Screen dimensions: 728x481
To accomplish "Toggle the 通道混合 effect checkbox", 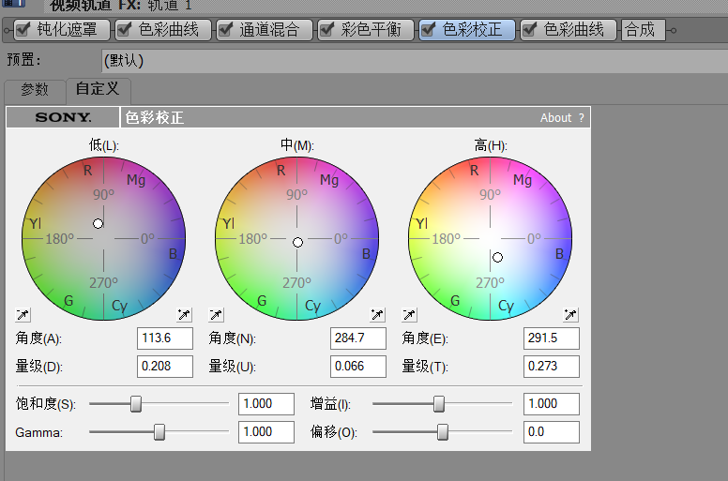I will pos(225,30).
